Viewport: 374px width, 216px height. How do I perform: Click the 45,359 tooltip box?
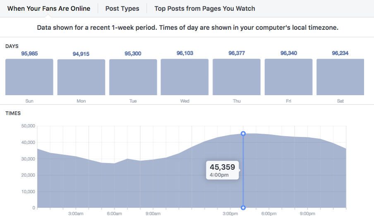tap(222, 170)
